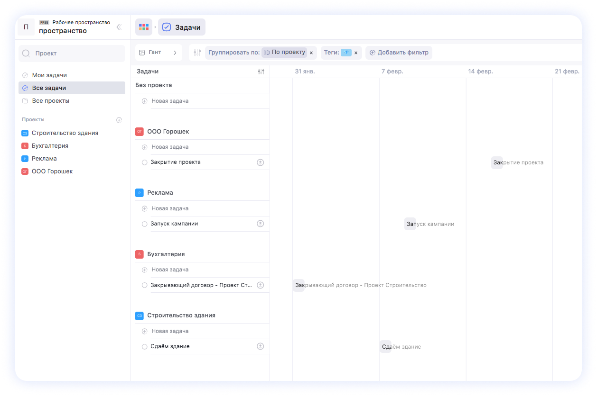The width and height of the screenshot is (597, 396).
Task: Click the add project plus icon
Action: 119,120
